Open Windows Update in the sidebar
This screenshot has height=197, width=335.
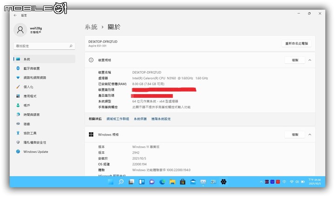pyautogui.click(x=44, y=151)
